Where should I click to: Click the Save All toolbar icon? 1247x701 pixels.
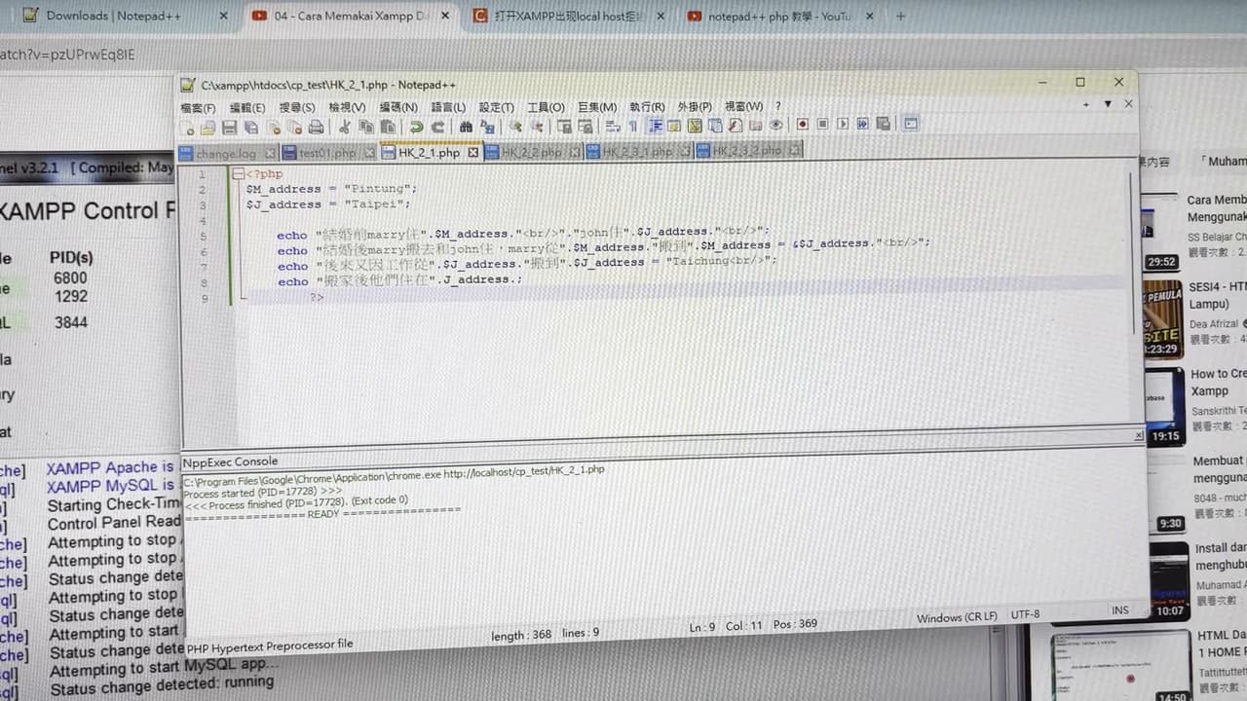pos(248,127)
